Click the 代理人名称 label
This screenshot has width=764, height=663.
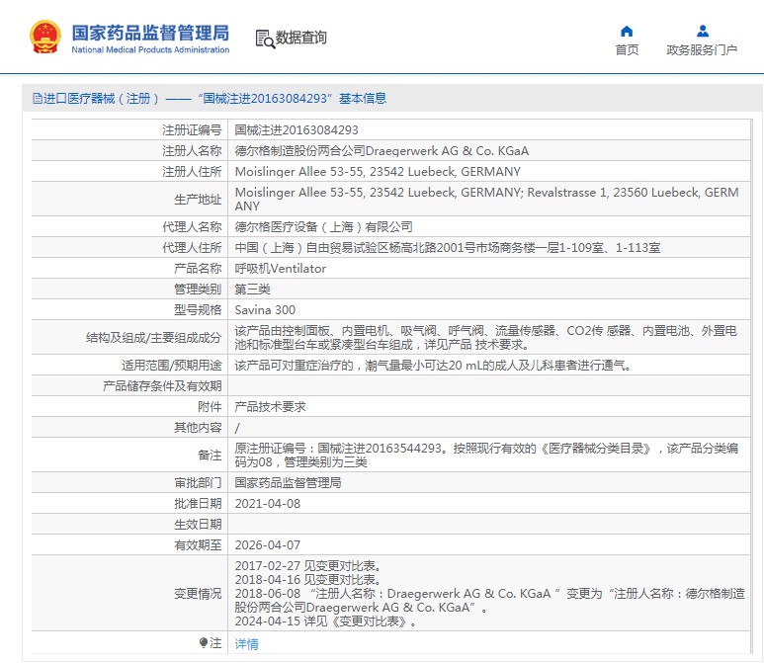(x=192, y=227)
